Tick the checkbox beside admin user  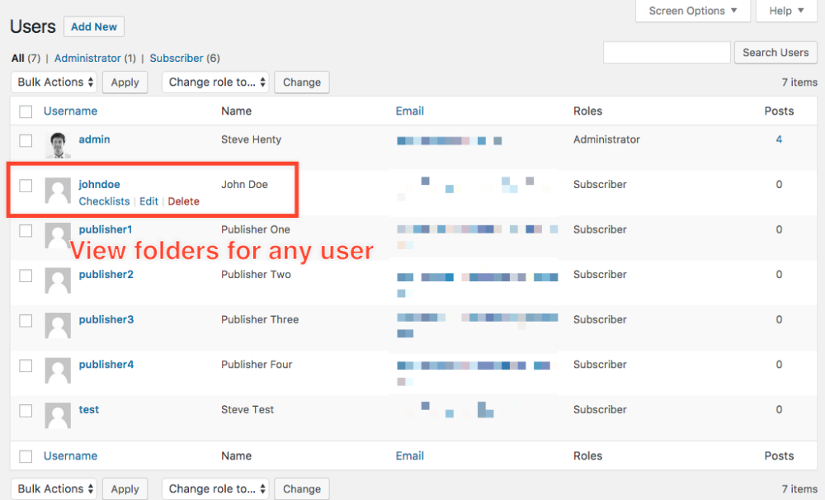click(x=26, y=140)
